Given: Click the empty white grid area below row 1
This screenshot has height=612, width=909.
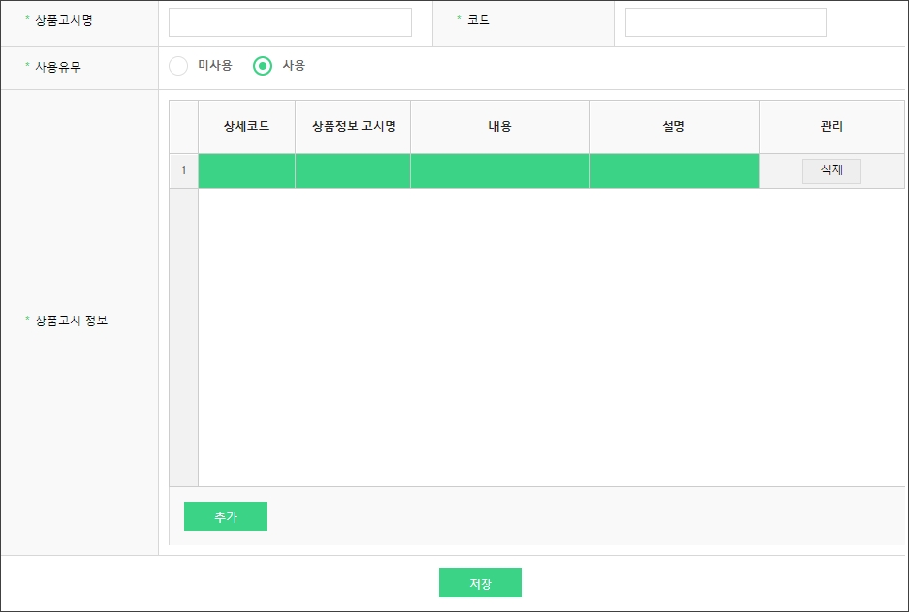Looking at the screenshot, I should [x=550, y=337].
